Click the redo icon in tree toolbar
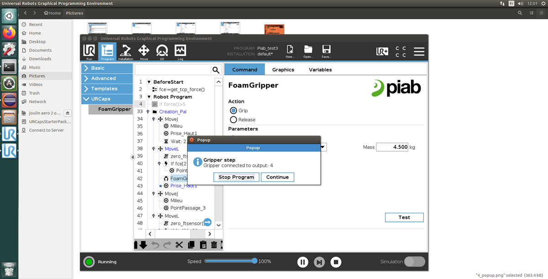This screenshot has height=279, width=548. point(167,245)
